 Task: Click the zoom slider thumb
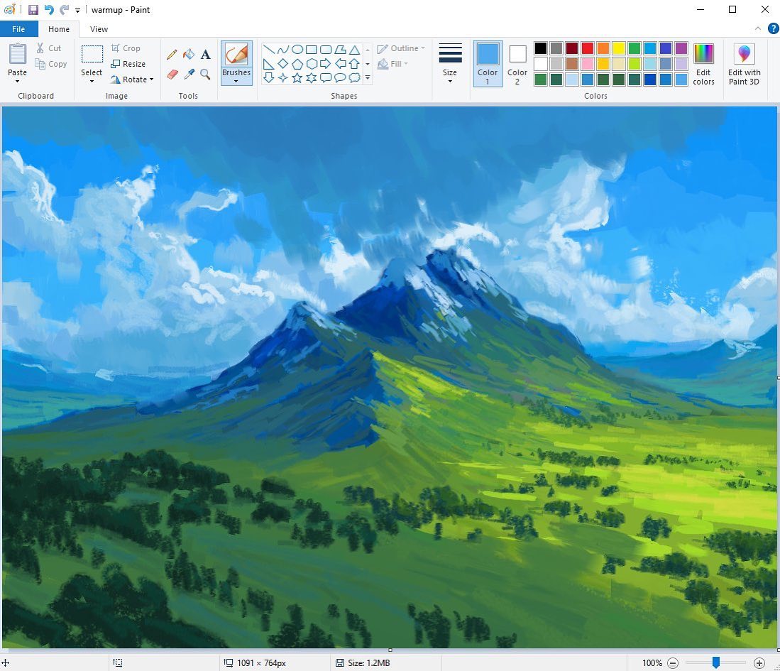click(716, 662)
